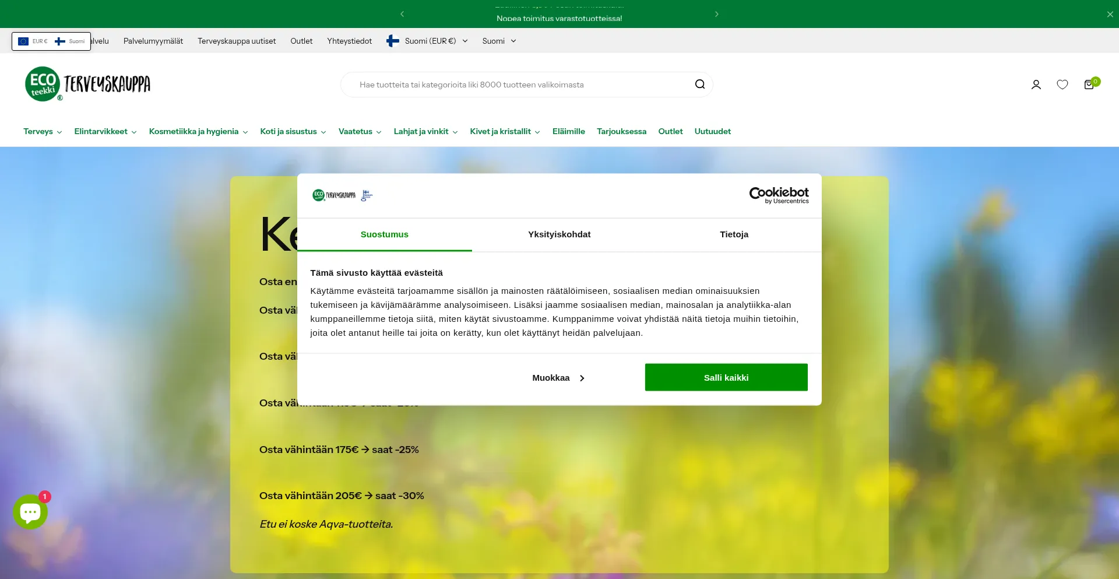Select the Suostumus tab

click(385, 234)
